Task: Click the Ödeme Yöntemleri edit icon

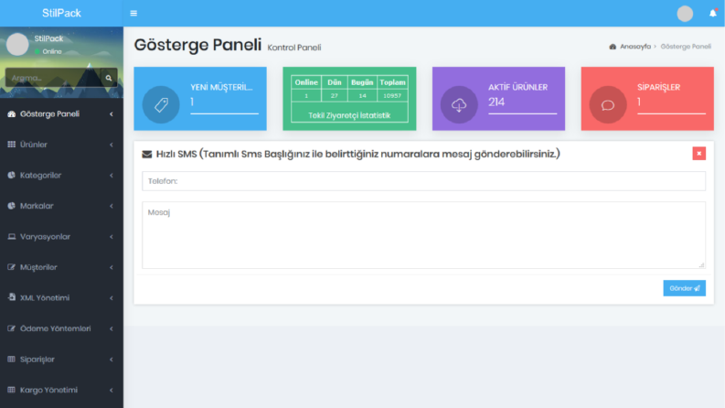Action: (12, 328)
